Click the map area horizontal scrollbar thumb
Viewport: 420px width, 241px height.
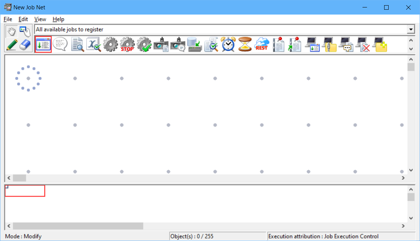point(19,178)
